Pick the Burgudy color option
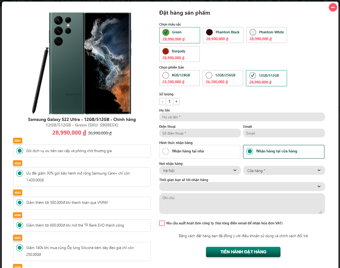Image resolution: width=340 pixels, height=268 pixels. click(166, 51)
